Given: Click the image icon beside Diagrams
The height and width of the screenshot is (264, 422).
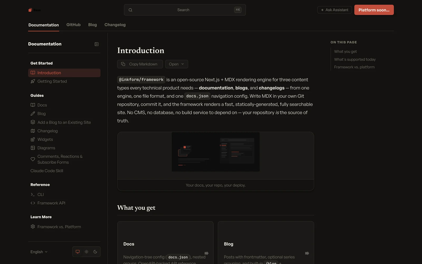Looking at the screenshot, I should 33,148.
